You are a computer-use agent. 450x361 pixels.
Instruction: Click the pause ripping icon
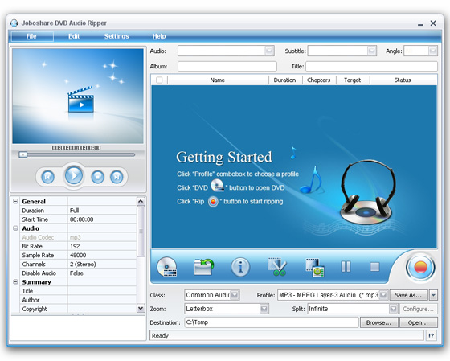coord(346,266)
